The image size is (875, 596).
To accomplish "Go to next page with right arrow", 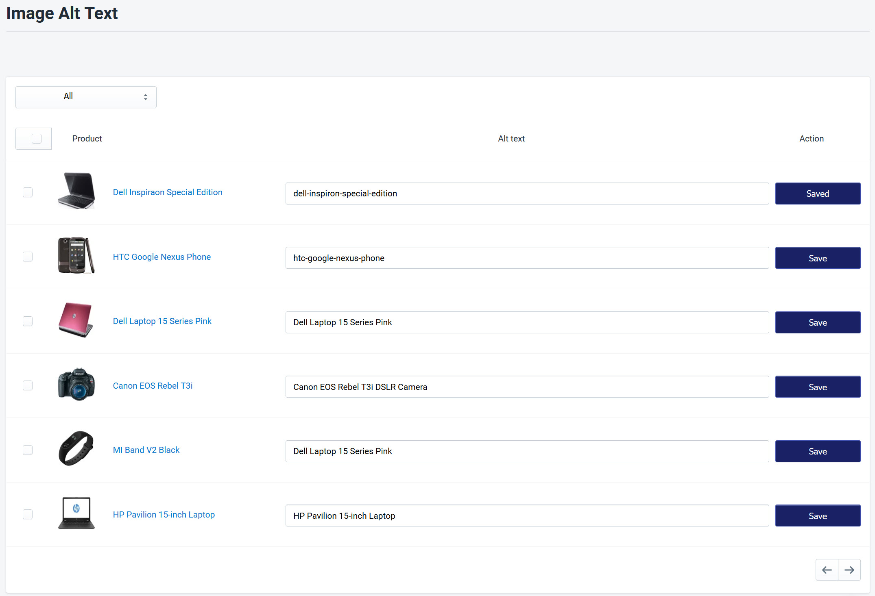I will (x=849, y=570).
